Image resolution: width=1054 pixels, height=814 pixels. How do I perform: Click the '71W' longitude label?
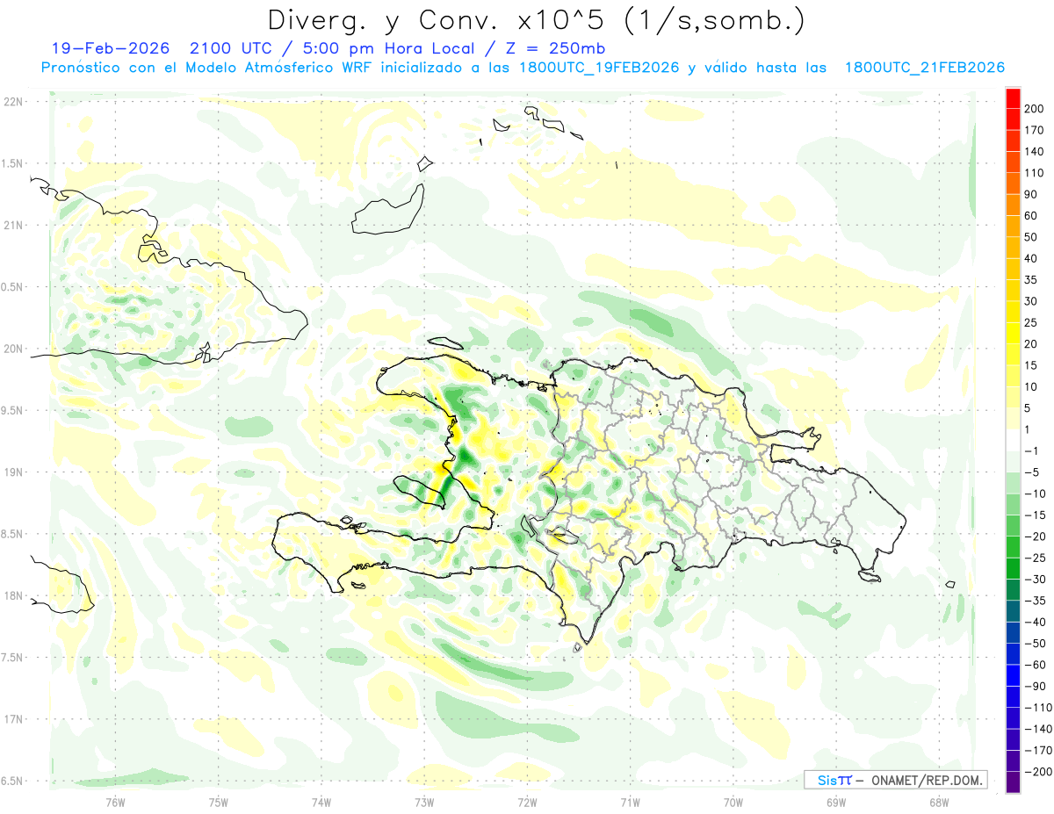pos(630,802)
